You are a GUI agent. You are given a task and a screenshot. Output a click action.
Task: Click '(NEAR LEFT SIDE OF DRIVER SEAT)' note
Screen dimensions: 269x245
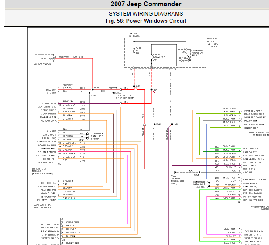click(125, 97)
